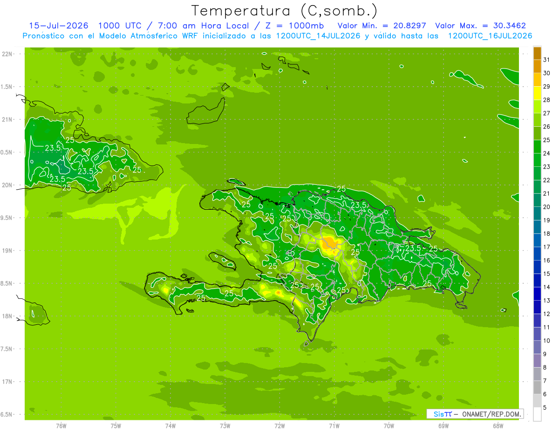Click the initialization stamp "1200UTC_14JUL2026"

[x=318, y=36]
